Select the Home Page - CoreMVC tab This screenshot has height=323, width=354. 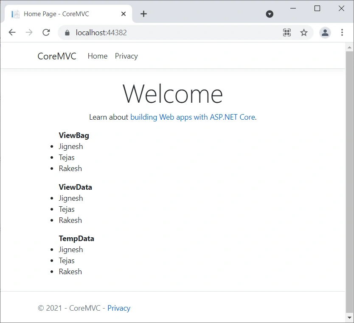coord(68,14)
